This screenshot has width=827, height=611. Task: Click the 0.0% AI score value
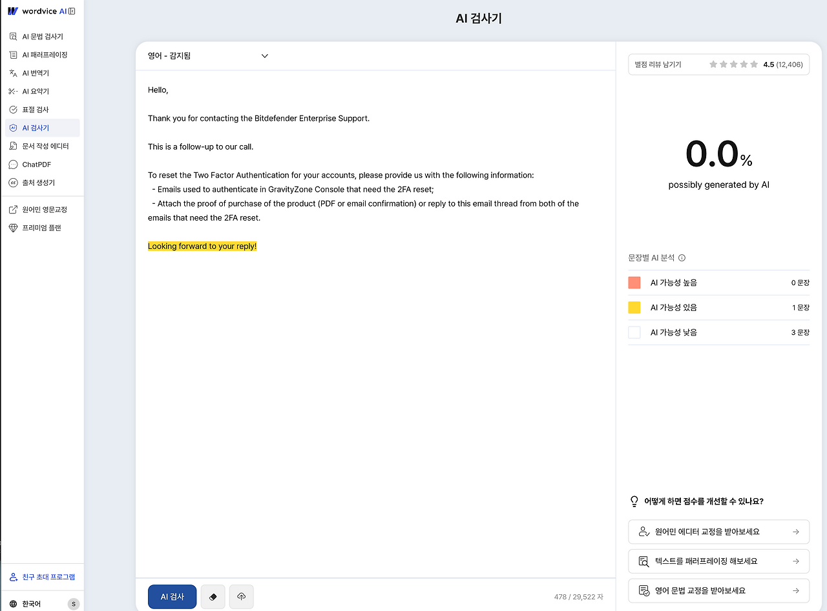click(718, 154)
